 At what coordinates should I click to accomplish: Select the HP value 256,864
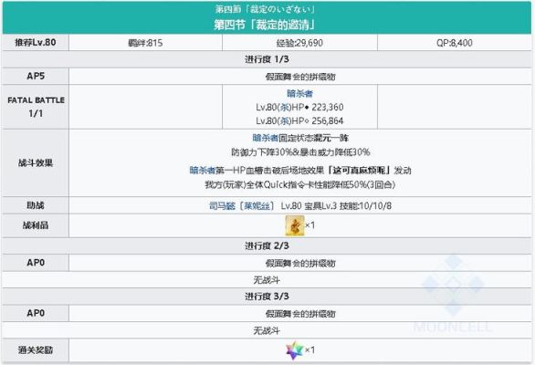pyautogui.click(x=328, y=121)
